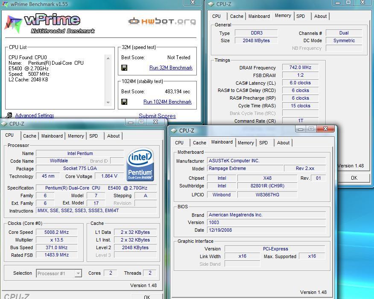The height and width of the screenshot is (299, 374).
Task: Open Mainboard tab in CPU window
Action: (x=52, y=136)
